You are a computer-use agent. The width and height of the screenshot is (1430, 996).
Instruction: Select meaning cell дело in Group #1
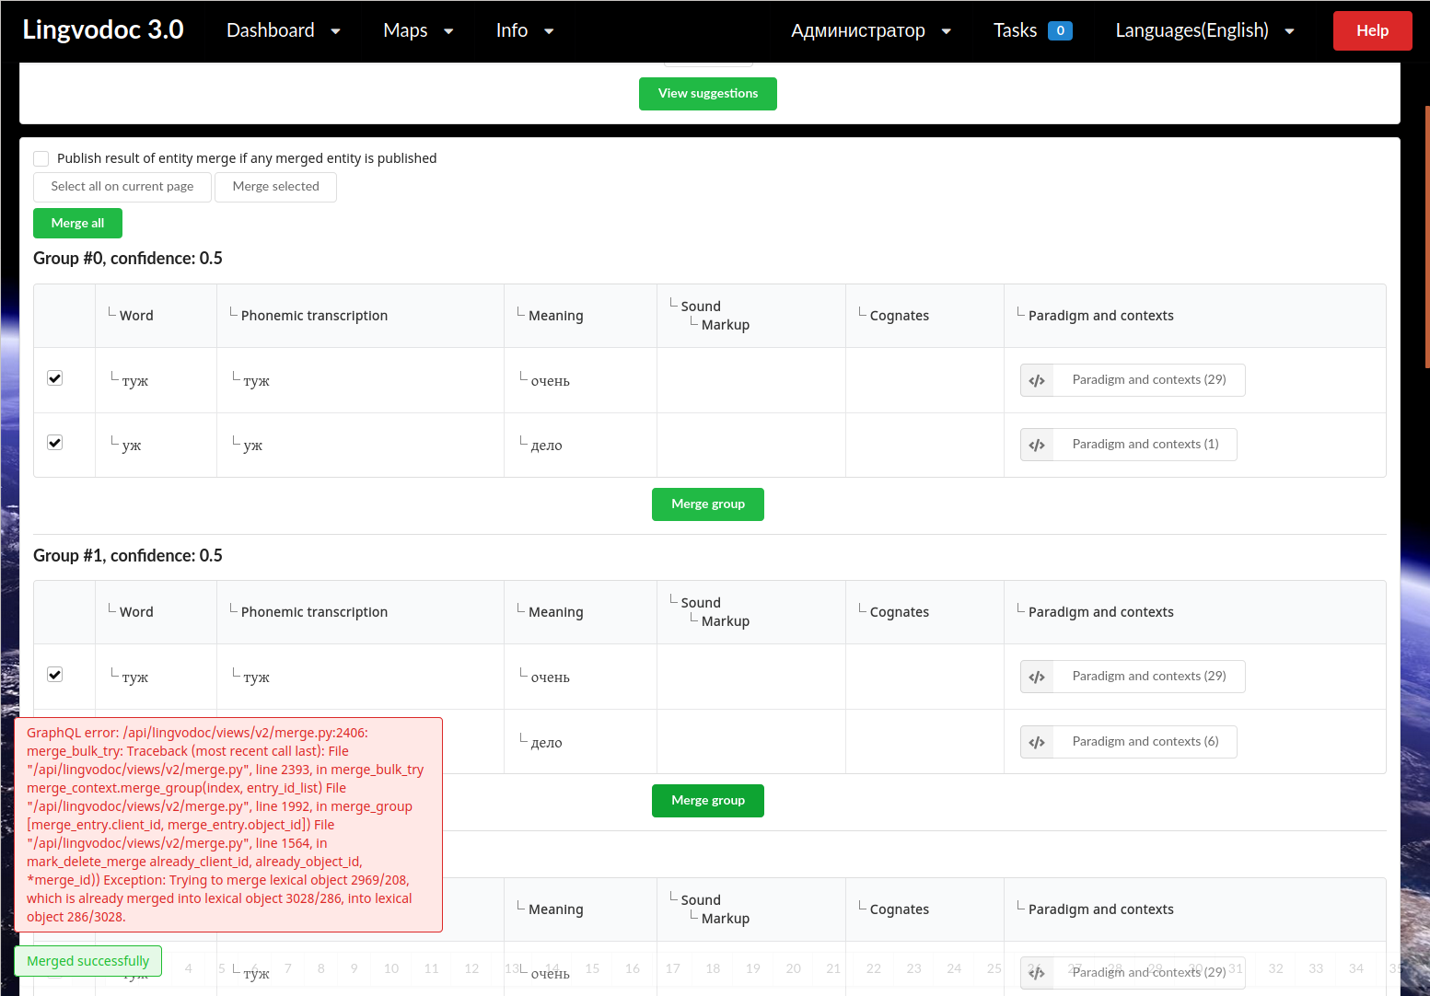pos(547,743)
